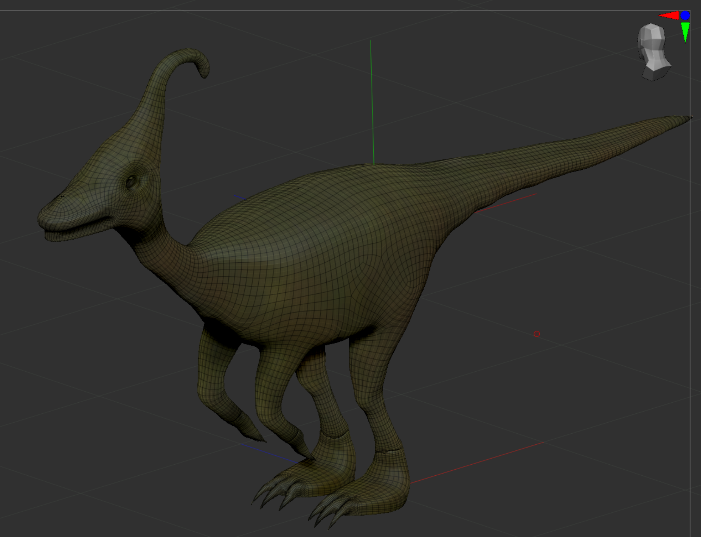This screenshot has width=701, height=537.
Task: Click the ankle seam of the rightmost hind leg
Action: (x=389, y=451)
